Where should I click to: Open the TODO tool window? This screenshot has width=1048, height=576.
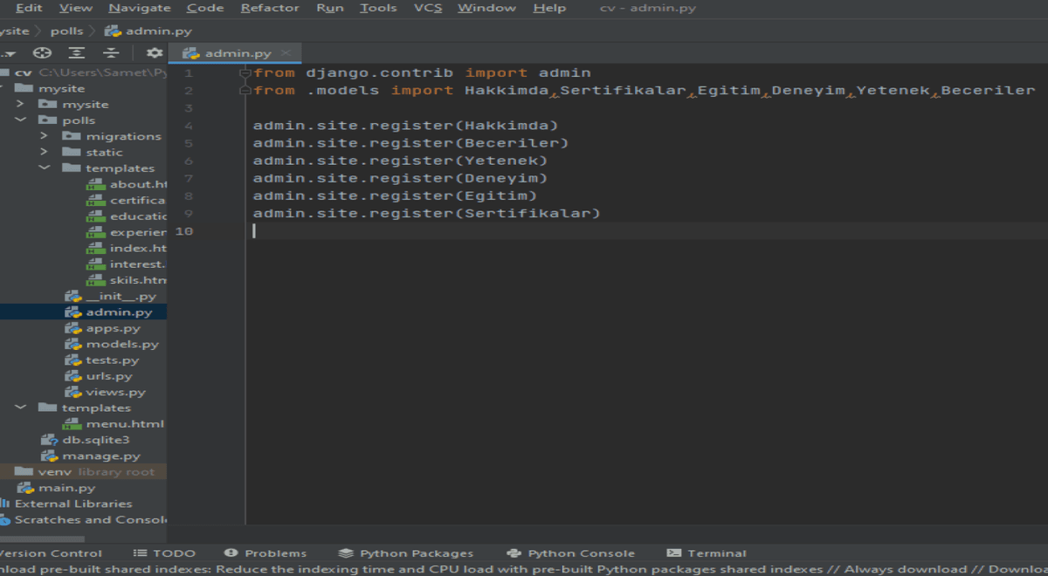click(x=164, y=552)
